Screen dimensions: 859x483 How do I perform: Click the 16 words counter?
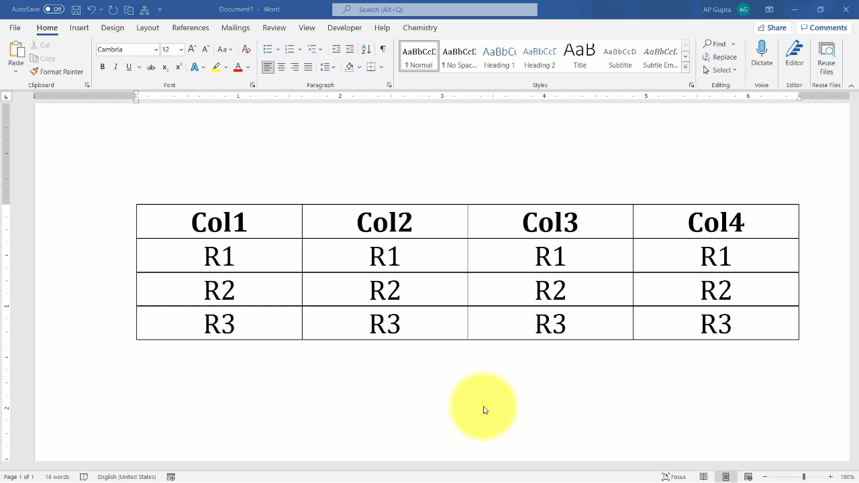[57, 476]
